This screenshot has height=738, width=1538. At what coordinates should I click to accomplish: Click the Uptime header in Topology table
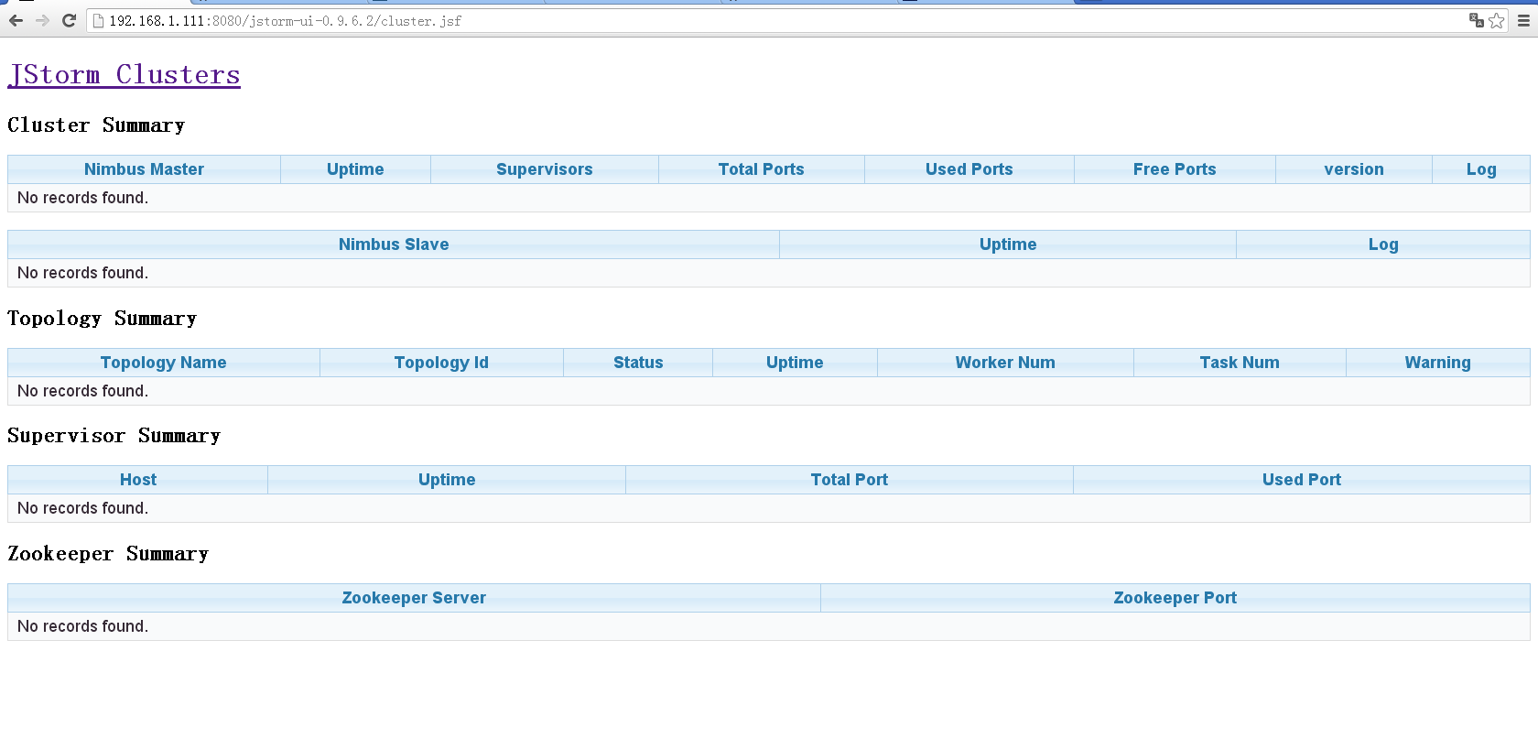coord(795,363)
